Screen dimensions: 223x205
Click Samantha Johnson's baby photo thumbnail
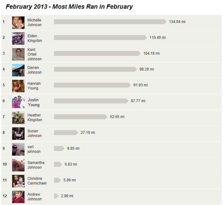(18, 165)
